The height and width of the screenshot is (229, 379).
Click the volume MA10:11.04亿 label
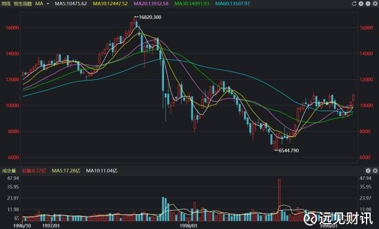pos(102,171)
